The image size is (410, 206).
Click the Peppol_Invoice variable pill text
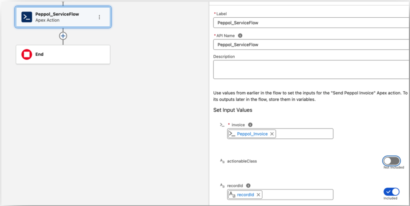tap(252, 134)
